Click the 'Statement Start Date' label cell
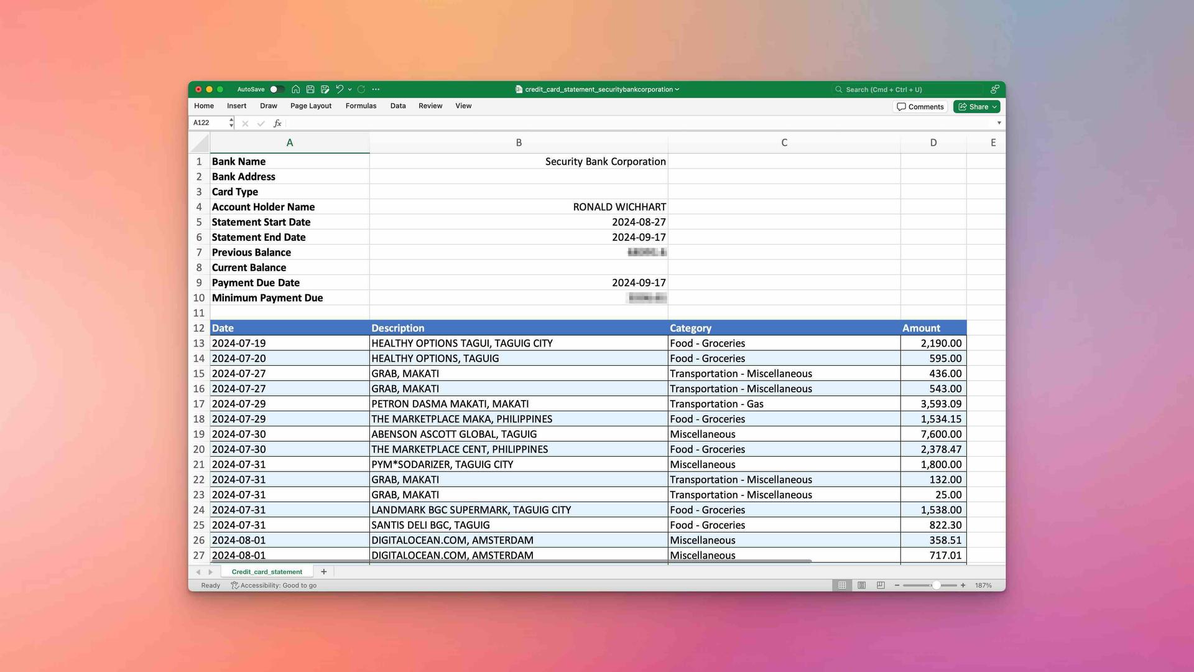Screen dimensions: 1194x672 coord(290,222)
